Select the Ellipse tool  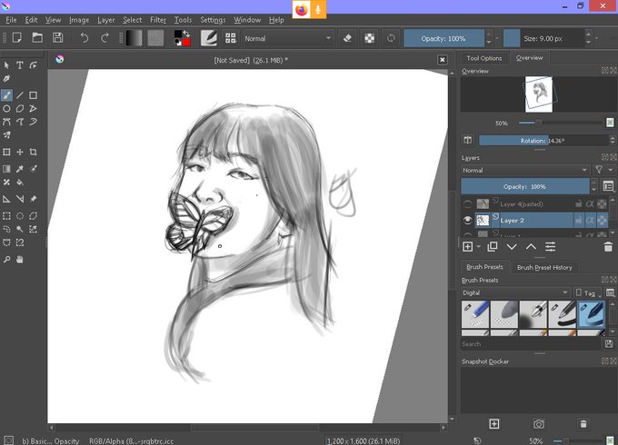(x=6, y=108)
